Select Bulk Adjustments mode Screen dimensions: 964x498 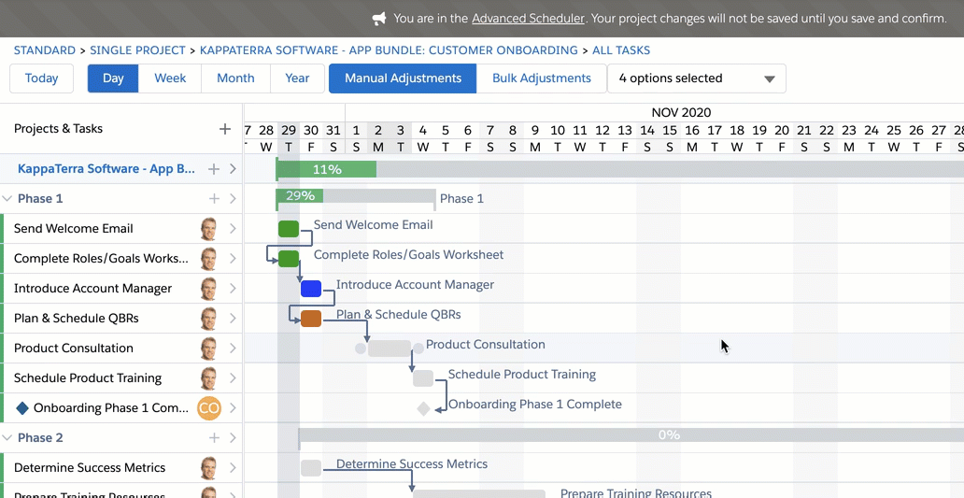coord(542,78)
